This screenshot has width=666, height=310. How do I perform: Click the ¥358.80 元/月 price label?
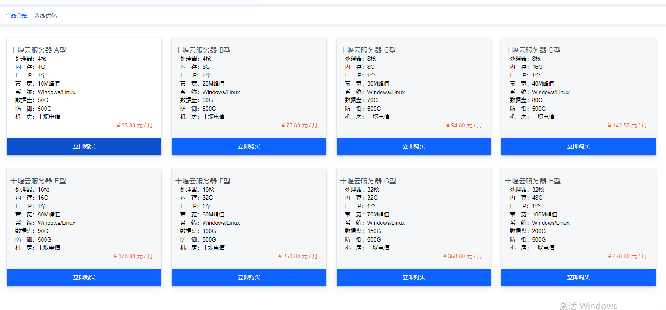click(x=463, y=256)
